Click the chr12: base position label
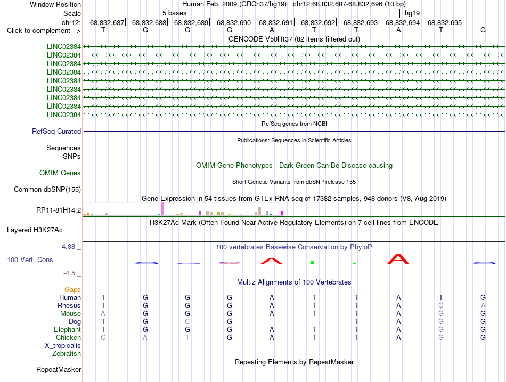Screen dimensions: 506x382 (71, 22)
